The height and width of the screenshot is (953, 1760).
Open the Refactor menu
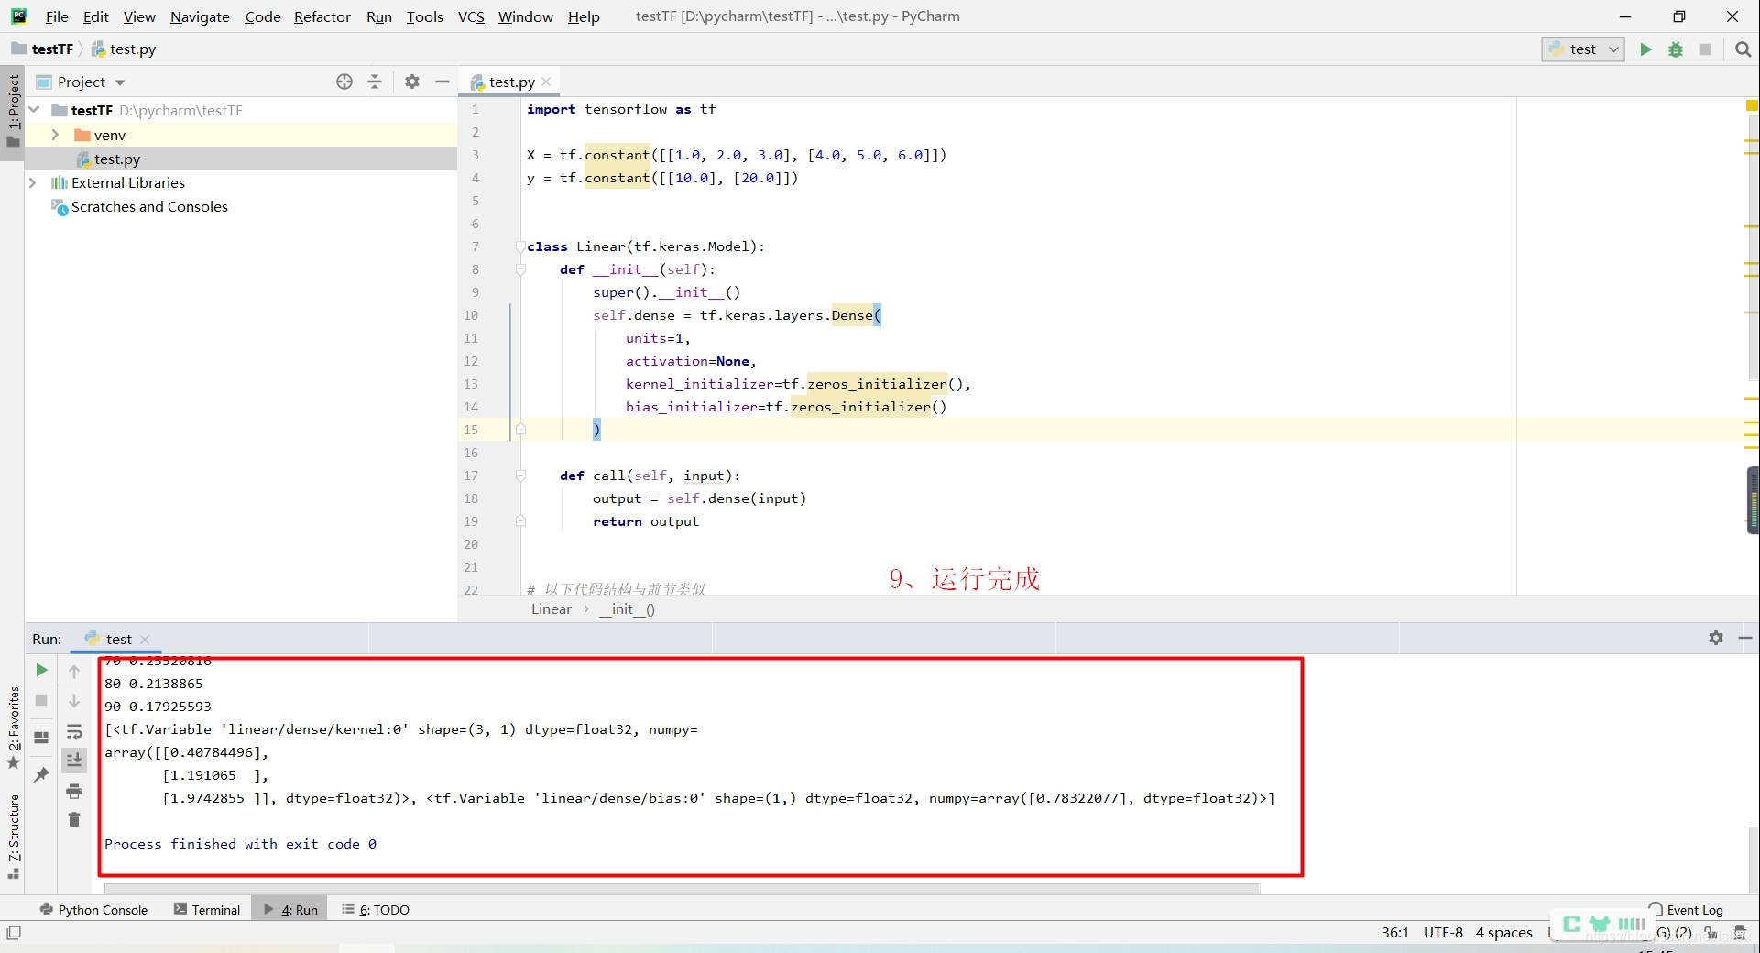(322, 16)
